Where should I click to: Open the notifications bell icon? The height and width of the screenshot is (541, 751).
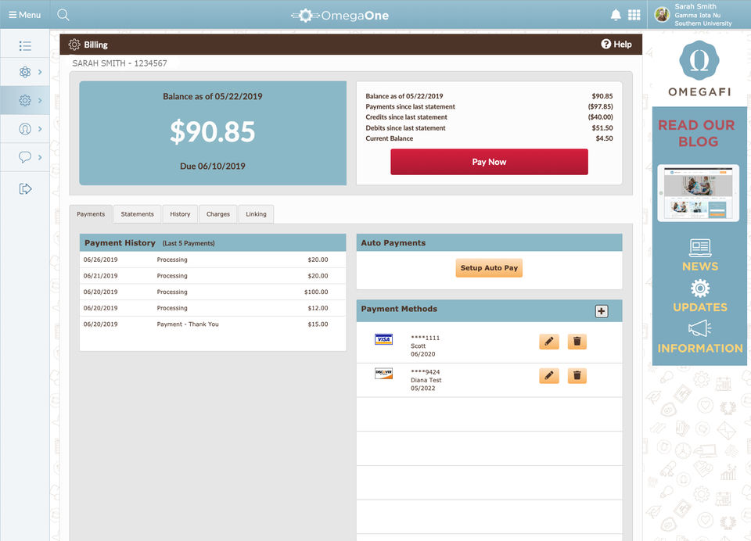point(616,15)
